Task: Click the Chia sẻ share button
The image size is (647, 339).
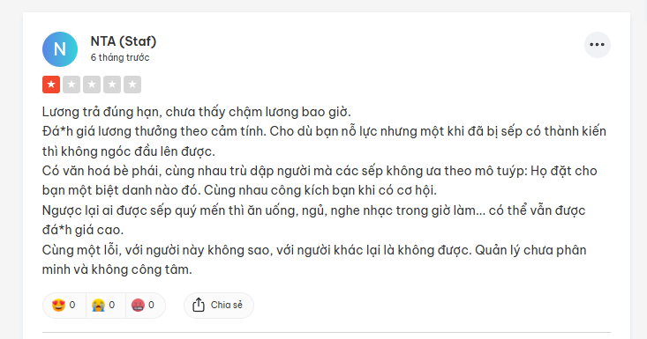Action: pyautogui.click(x=219, y=306)
